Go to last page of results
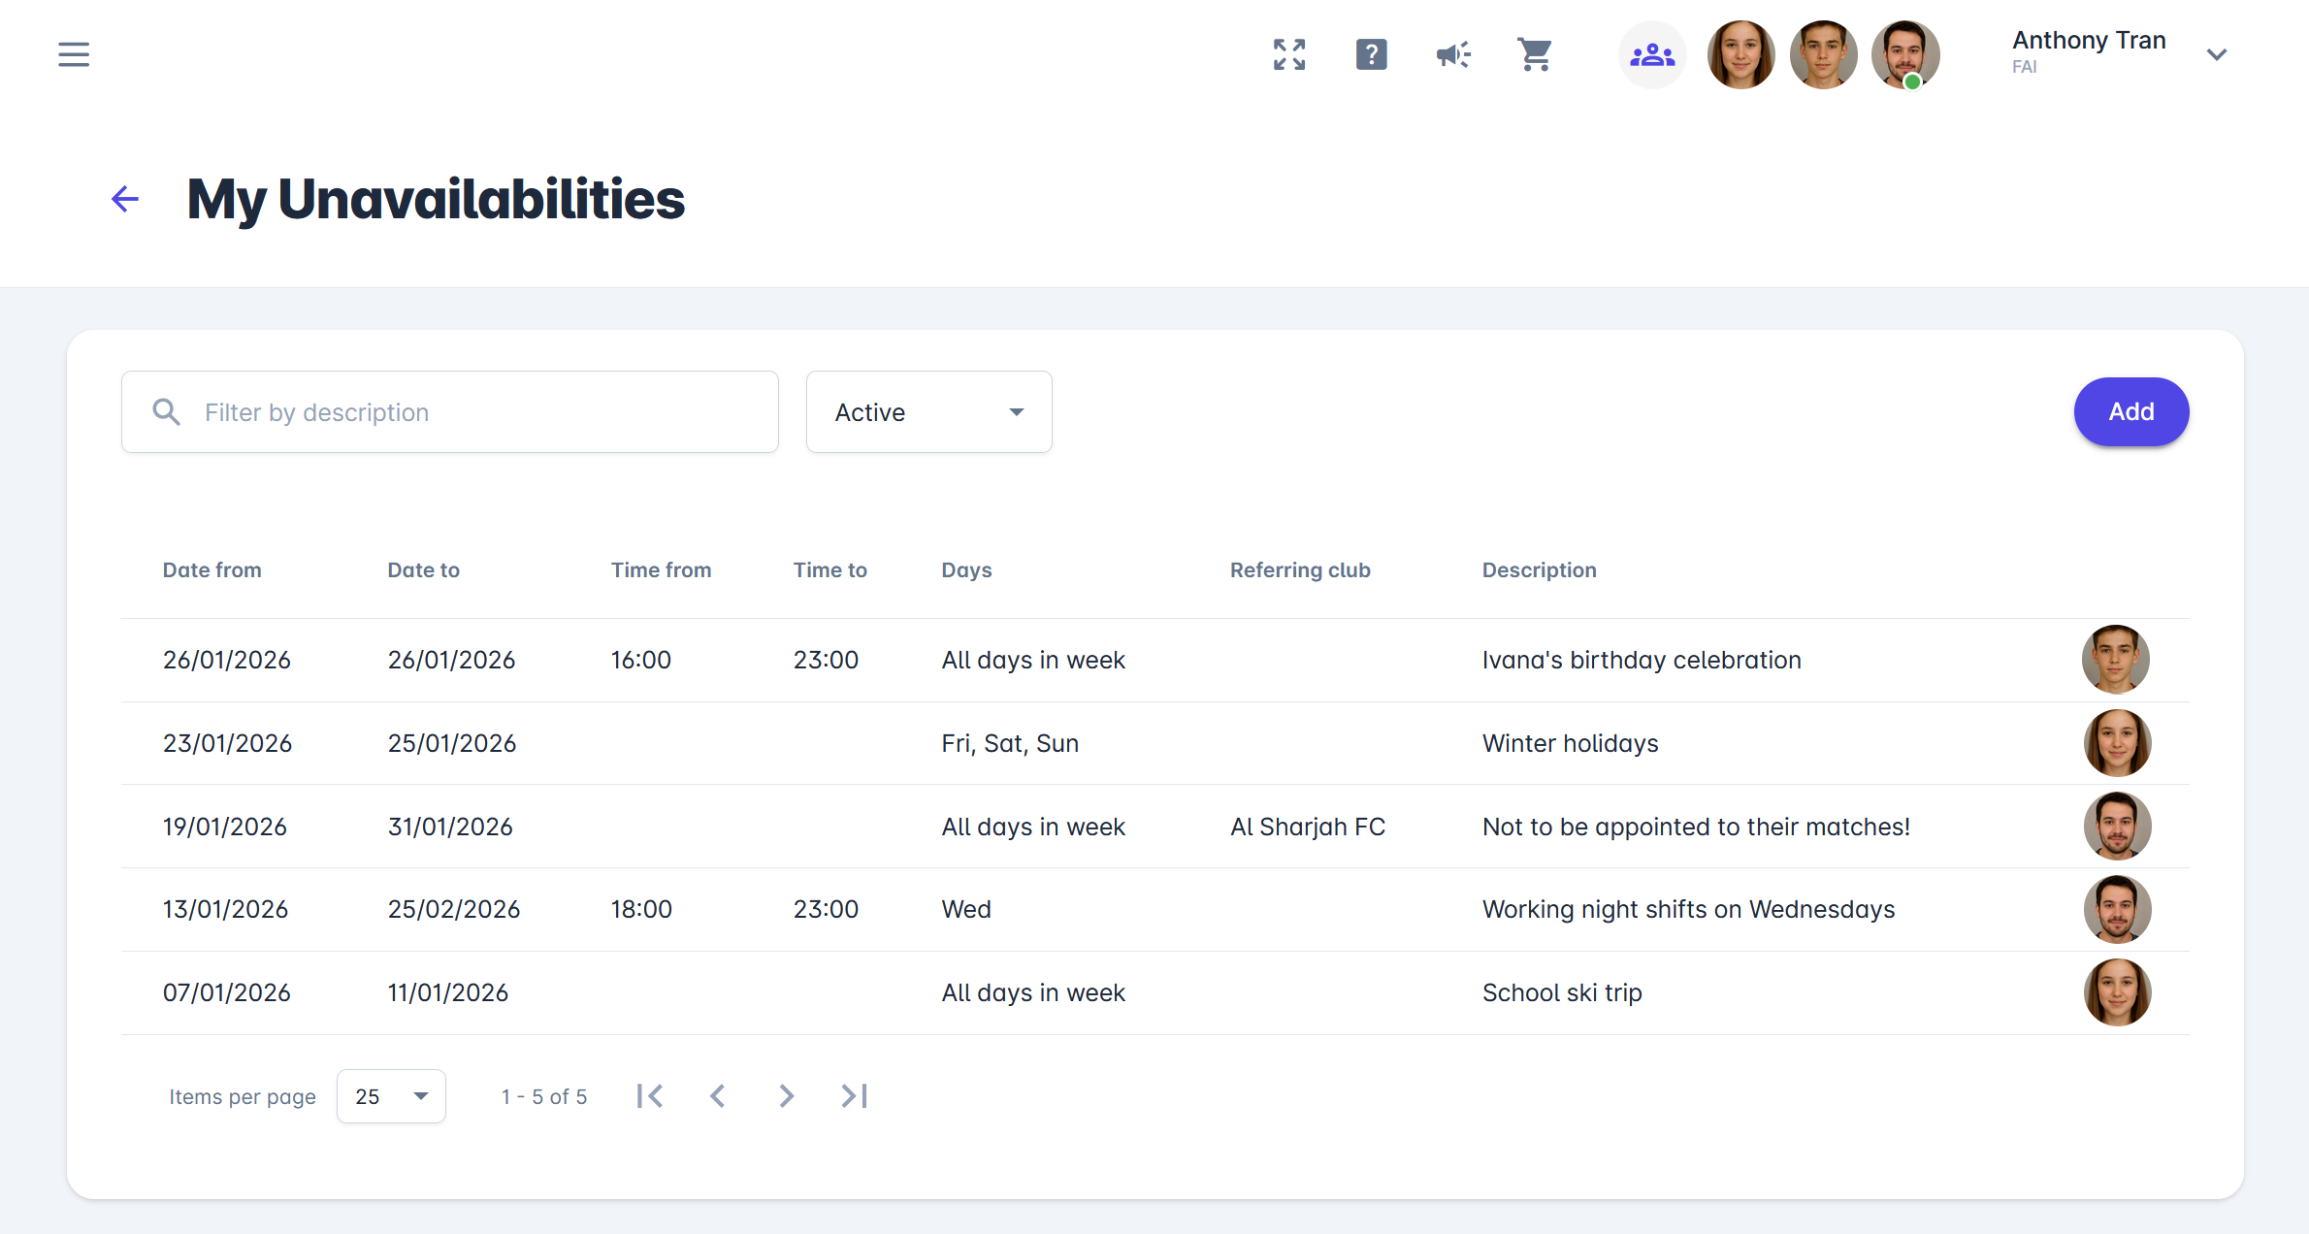 [854, 1096]
